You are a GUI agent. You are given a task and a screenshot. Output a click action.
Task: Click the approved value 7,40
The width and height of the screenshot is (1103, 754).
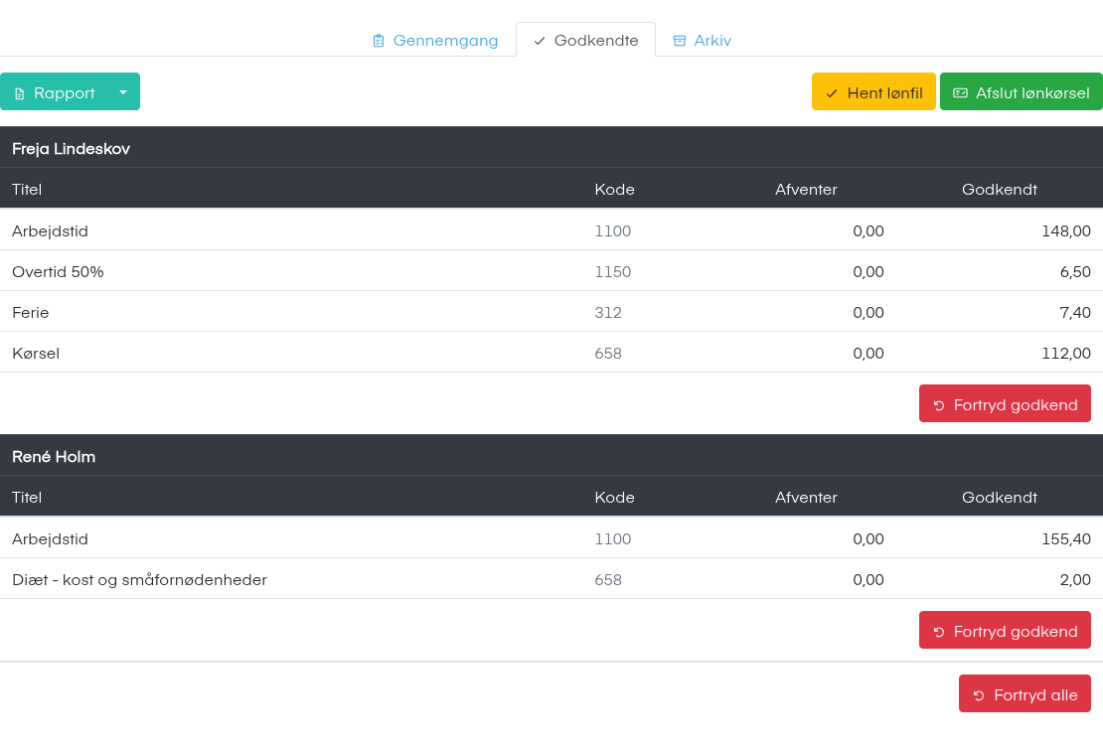1075,312
